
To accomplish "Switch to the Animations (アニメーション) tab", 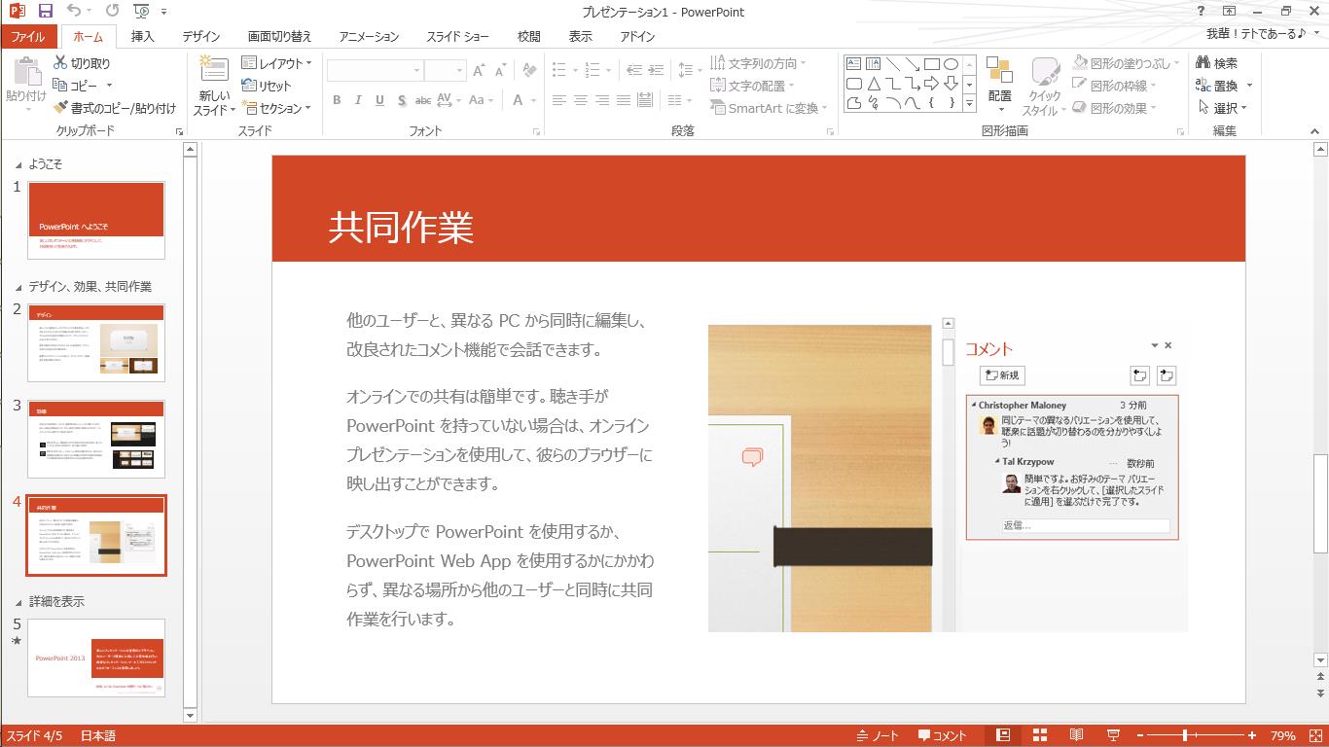I will pyautogui.click(x=369, y=36).
